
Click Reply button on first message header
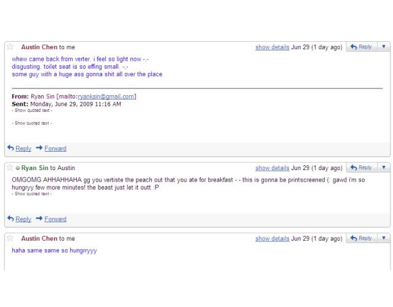click(361, 47)
